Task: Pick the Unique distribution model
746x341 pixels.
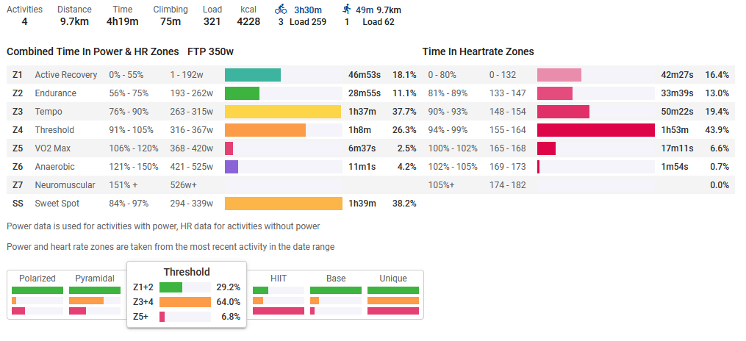Action: (x=393, y=279)
